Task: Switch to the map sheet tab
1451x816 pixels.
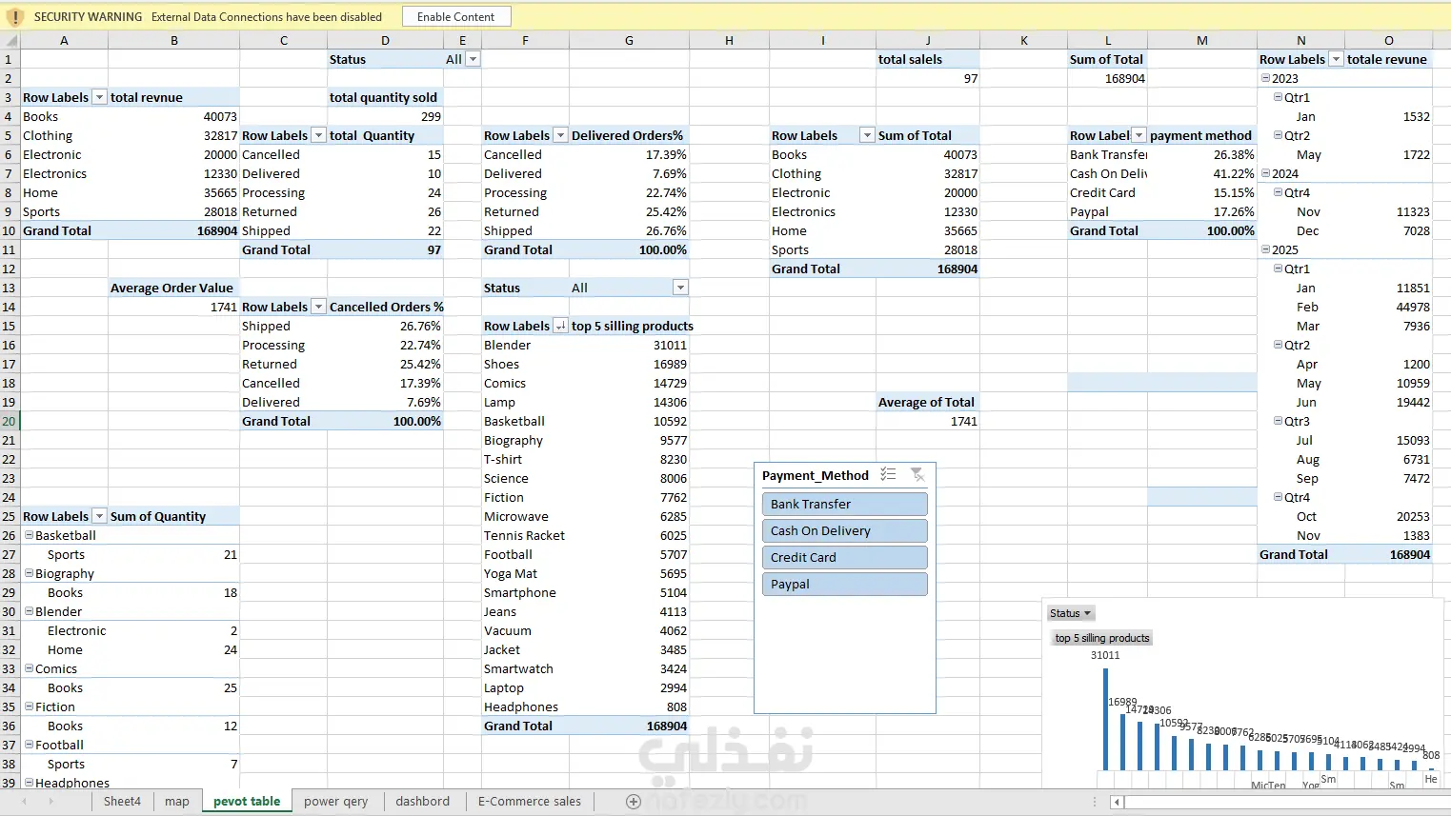Action: (176, 802)
